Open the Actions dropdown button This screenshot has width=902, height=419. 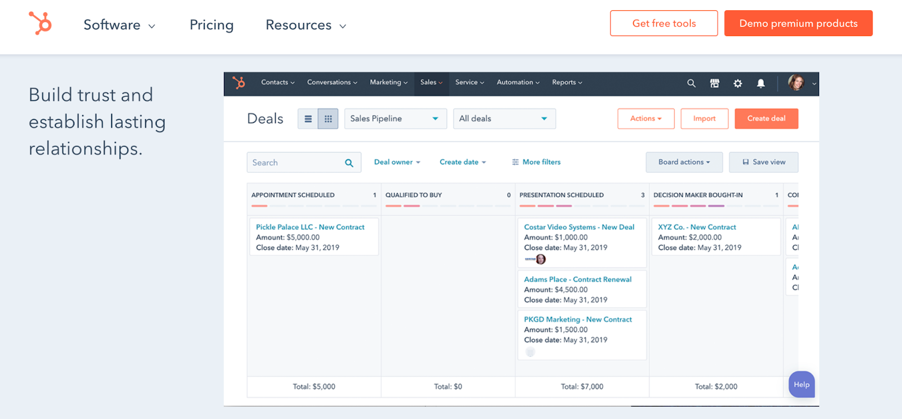point(645,119)
